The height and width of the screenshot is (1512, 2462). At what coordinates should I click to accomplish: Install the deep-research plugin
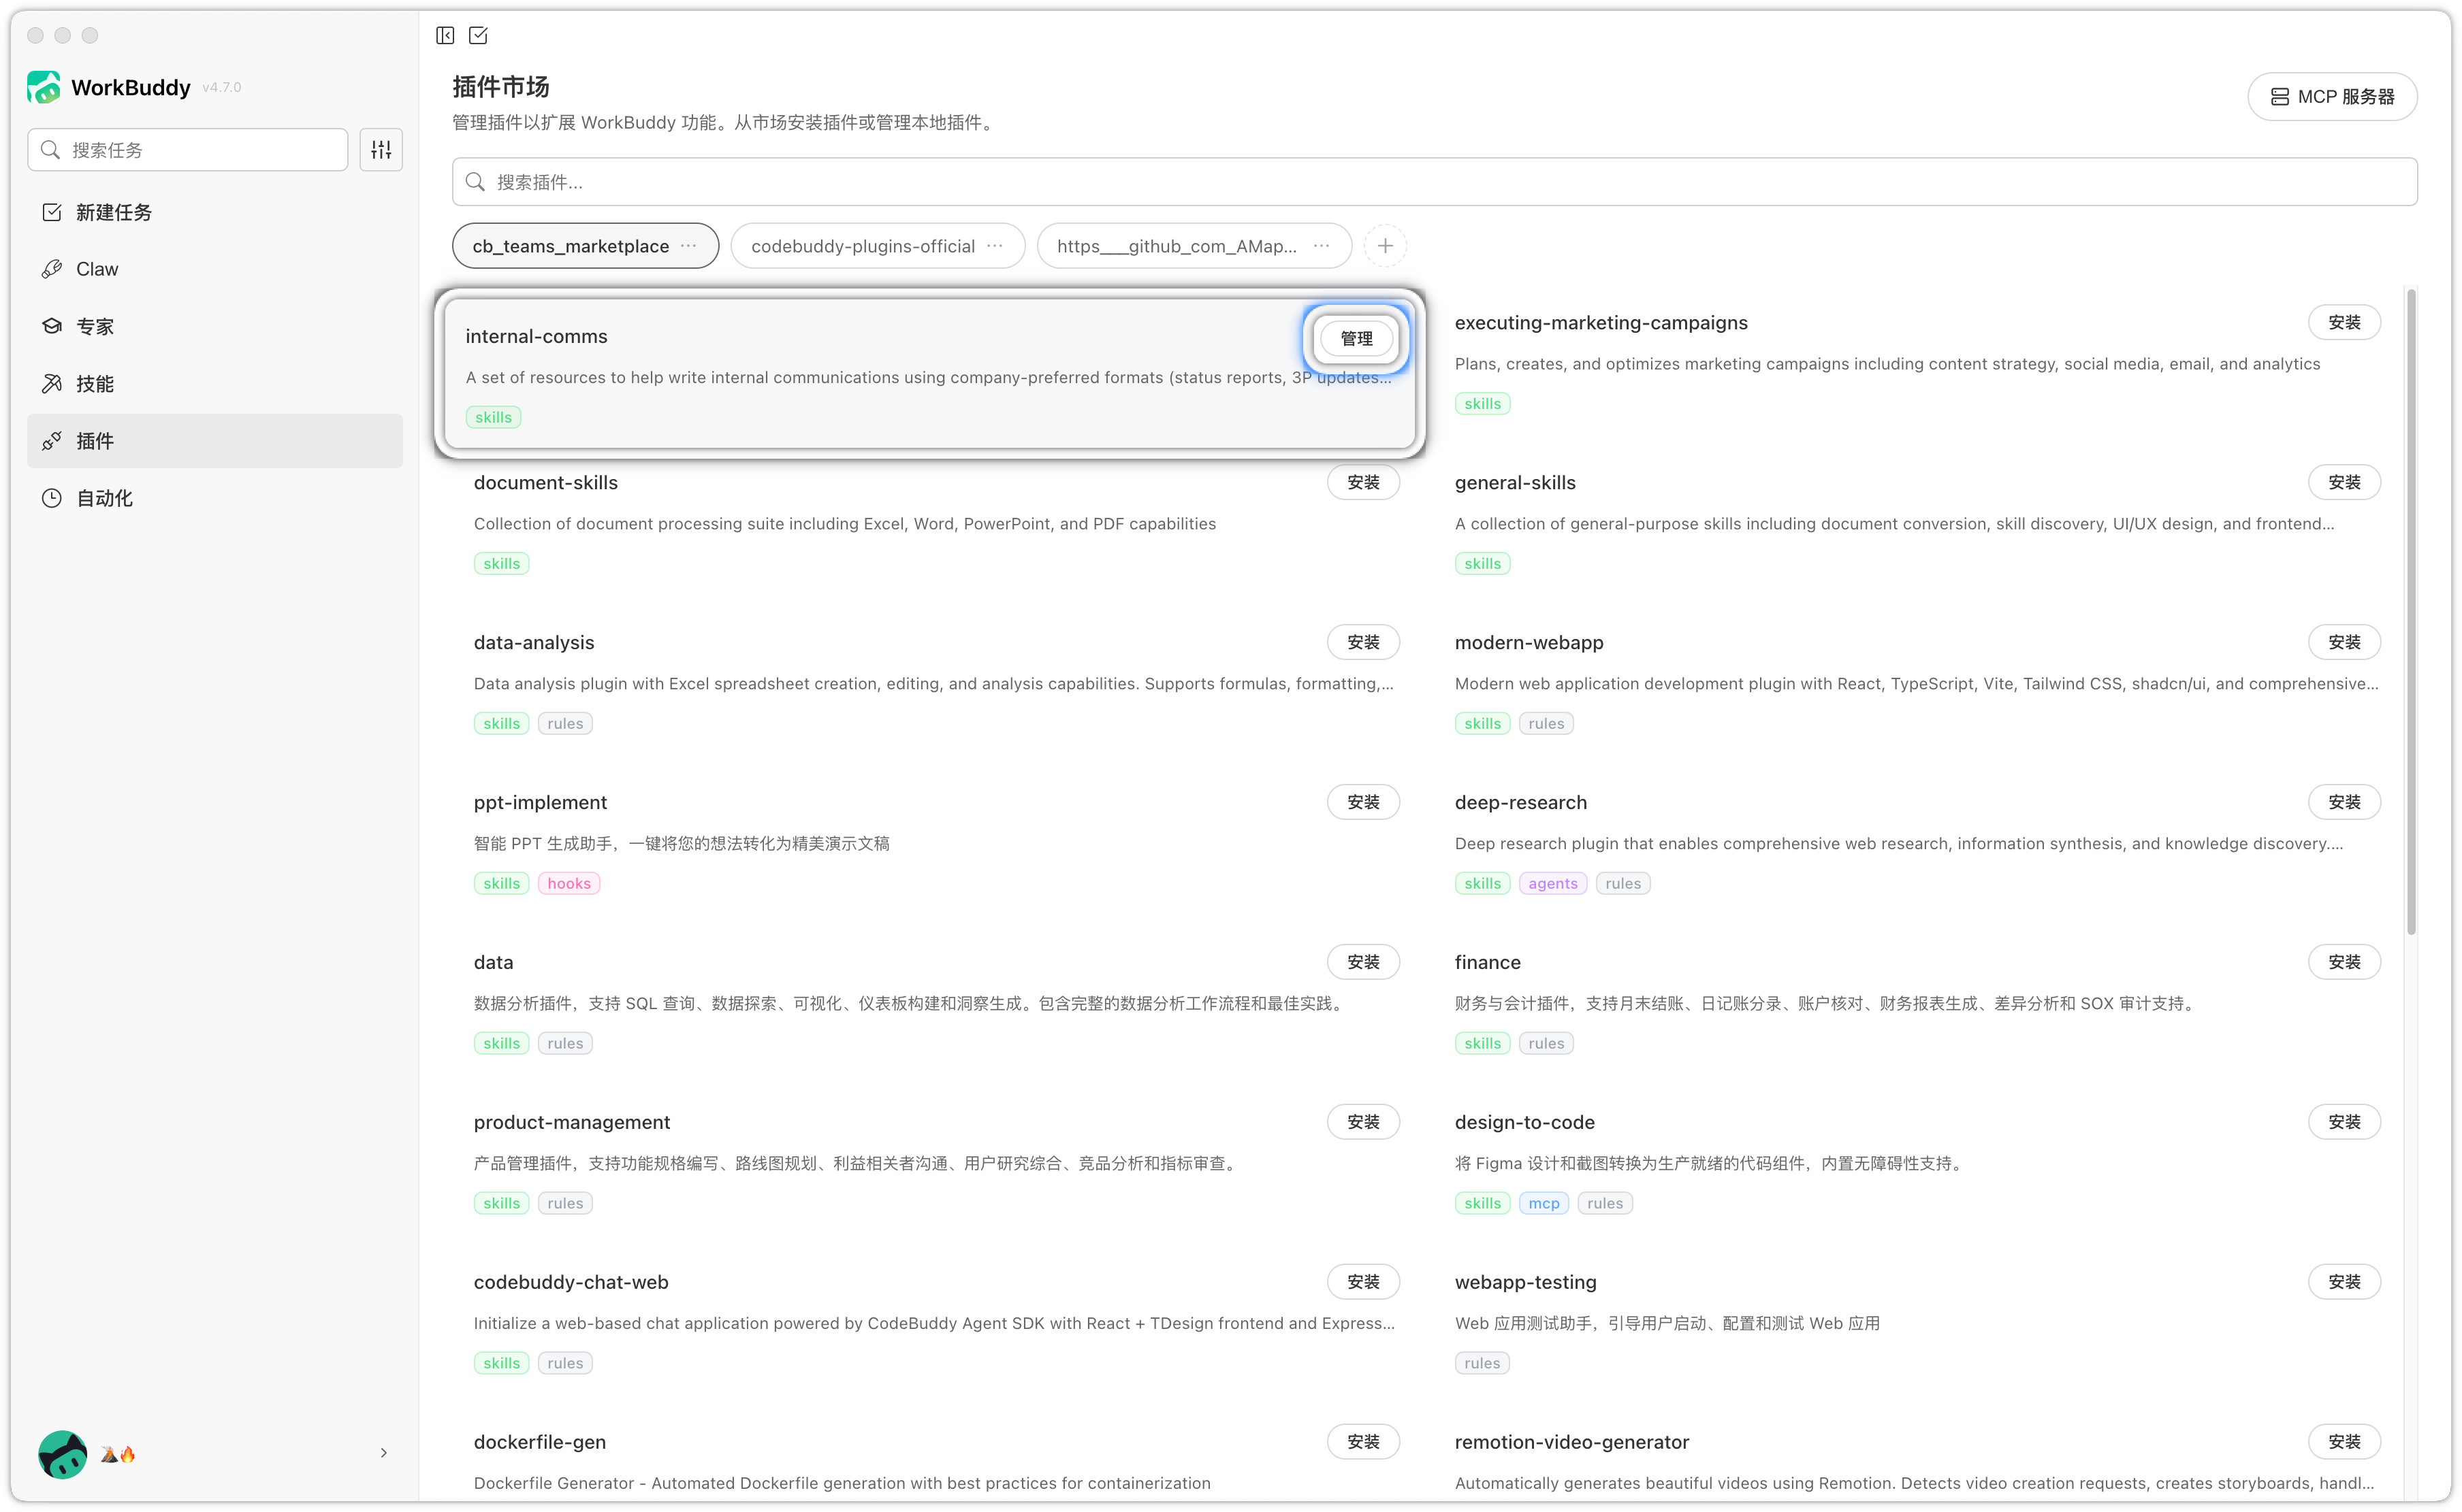2343,802
